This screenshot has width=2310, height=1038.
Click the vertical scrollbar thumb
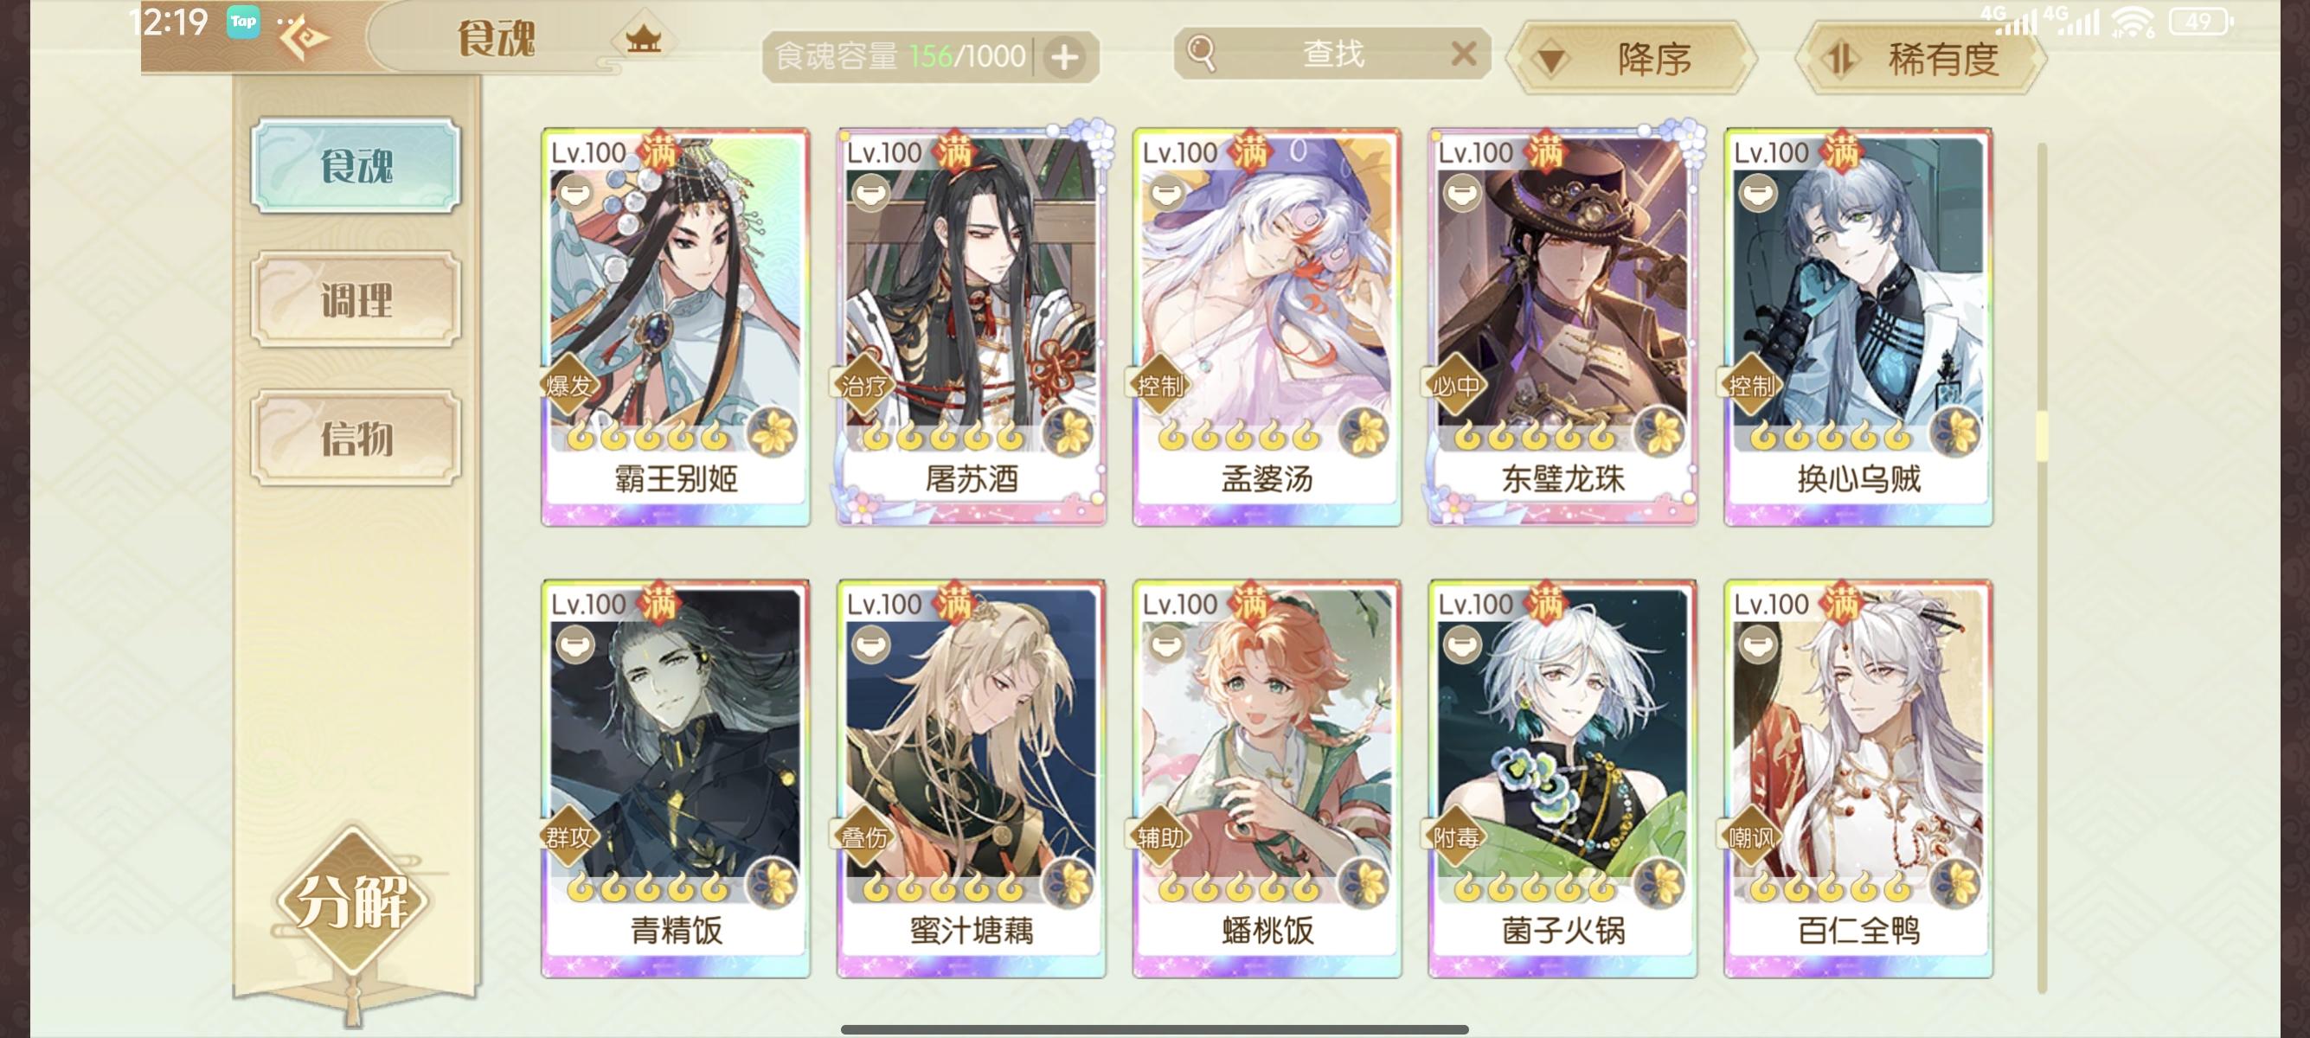click(x=2042, y=436)
